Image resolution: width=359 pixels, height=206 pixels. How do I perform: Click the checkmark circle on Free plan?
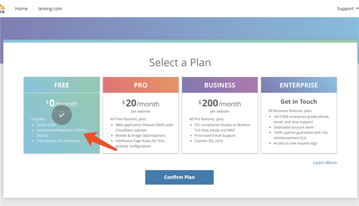tap(62, 115)
